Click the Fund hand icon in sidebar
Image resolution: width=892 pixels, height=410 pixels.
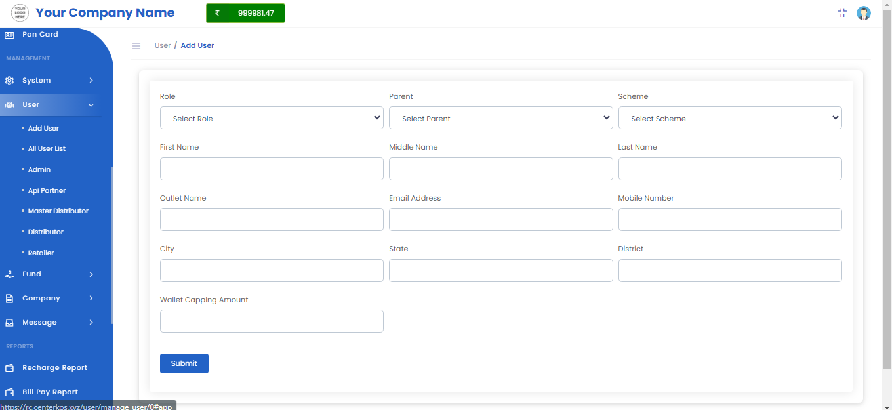click(x=9, y=274)
